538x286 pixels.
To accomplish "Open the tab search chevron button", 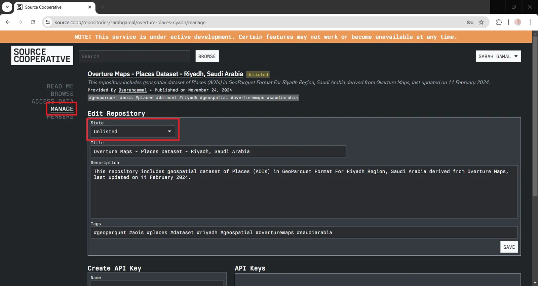I will click(x=7, y=7).
